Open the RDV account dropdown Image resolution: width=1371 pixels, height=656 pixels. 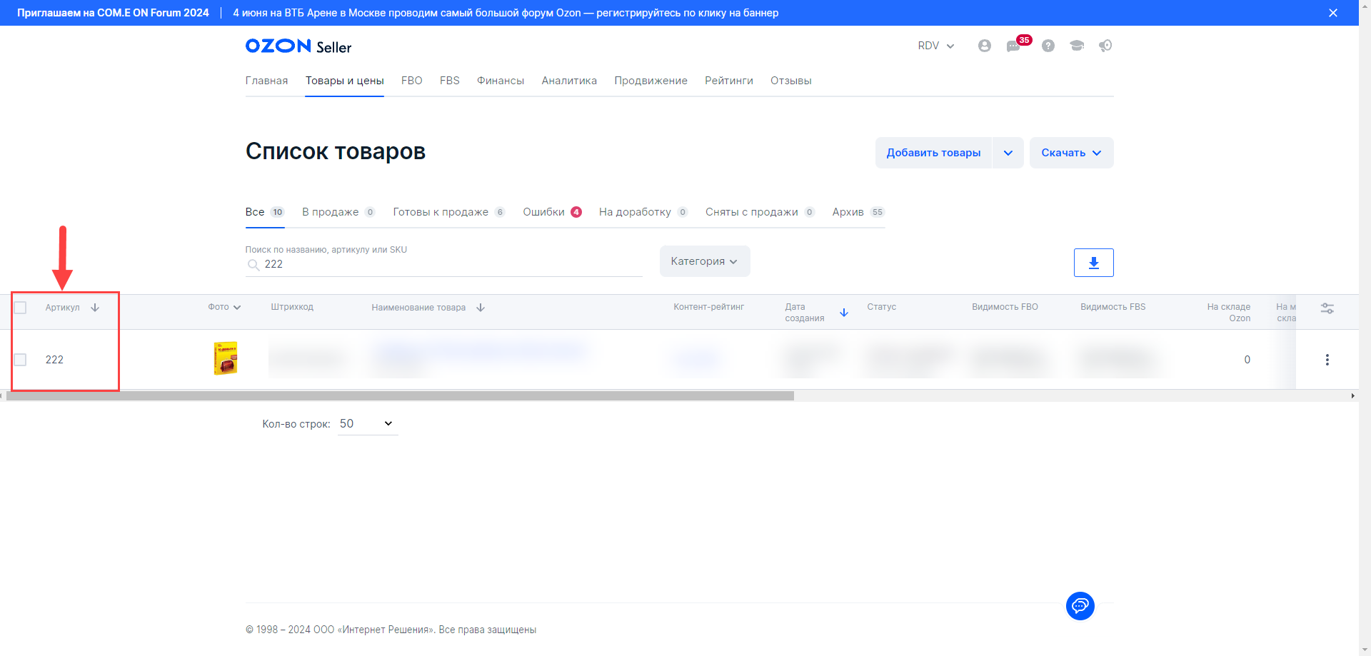pos(935,46)
